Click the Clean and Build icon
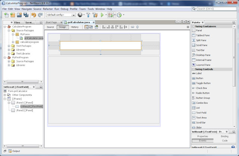Screen dimensions: 239x156 (95, 15)
